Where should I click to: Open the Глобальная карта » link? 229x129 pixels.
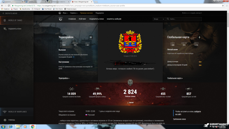pyautogui.click(x=175, y=78)
